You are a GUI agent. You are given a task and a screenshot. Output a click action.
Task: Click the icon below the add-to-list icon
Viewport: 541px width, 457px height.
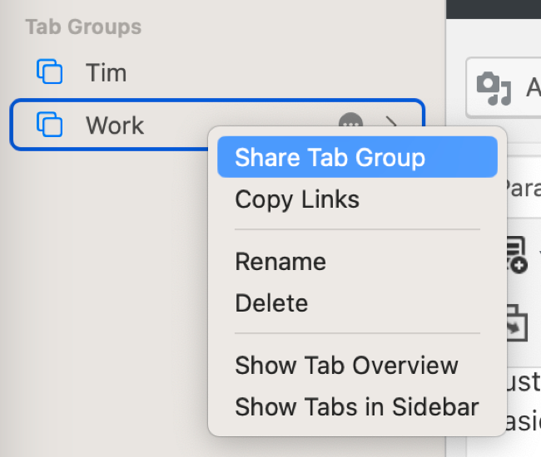[x=517, y=322]
